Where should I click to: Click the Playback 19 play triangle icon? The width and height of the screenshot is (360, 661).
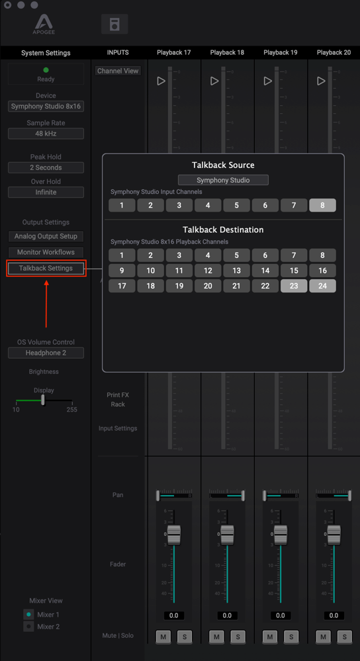coord(267,81)
